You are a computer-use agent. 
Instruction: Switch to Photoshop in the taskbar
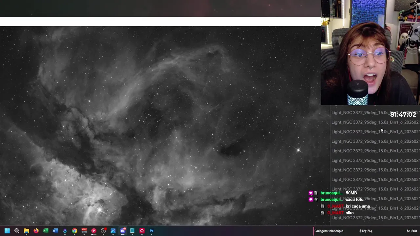pos(152,231)
